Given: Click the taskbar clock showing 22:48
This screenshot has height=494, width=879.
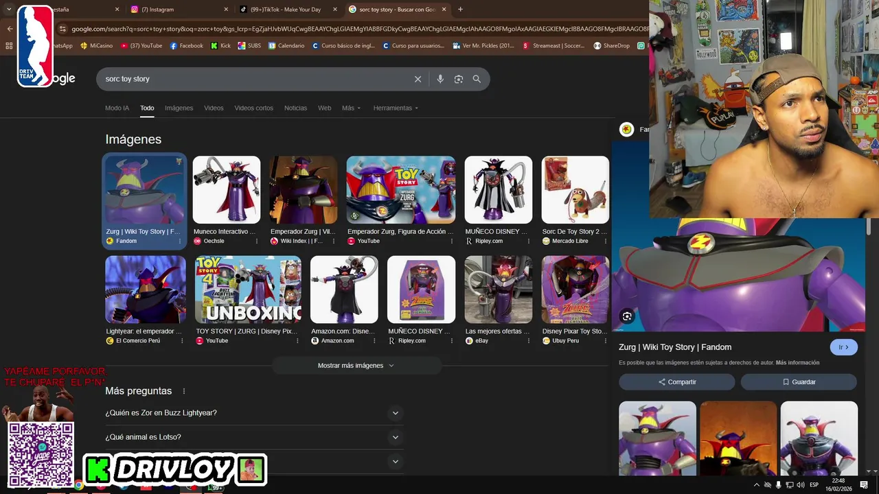Looking at the screenshot, I should click(x=838, y=484).
